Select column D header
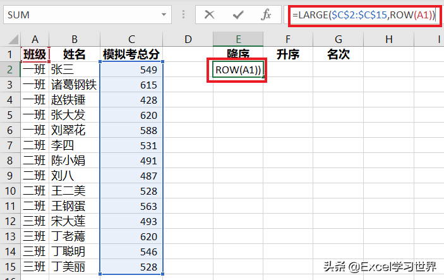 click(x=188, y=39)
